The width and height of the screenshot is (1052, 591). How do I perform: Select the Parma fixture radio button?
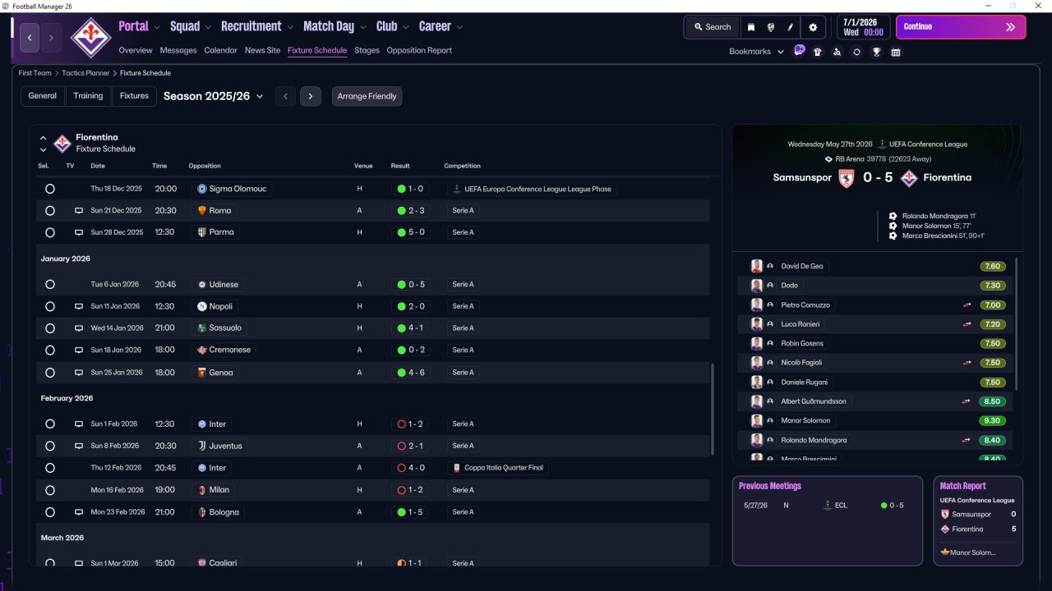50,232
